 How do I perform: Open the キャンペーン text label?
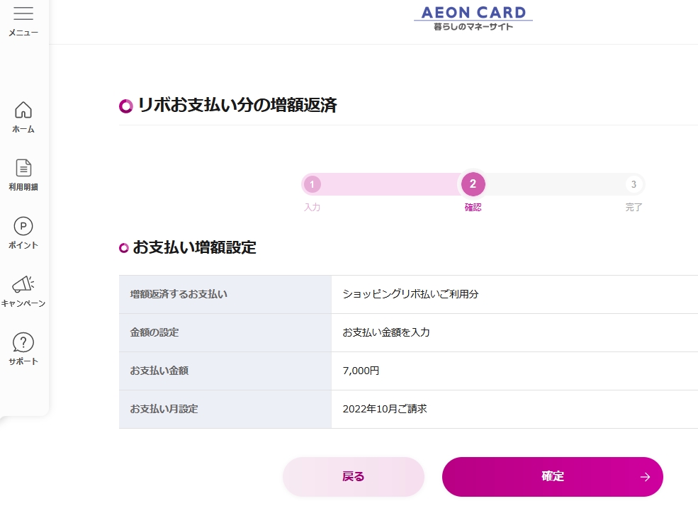pyautogui.click(x=23, y=303)
